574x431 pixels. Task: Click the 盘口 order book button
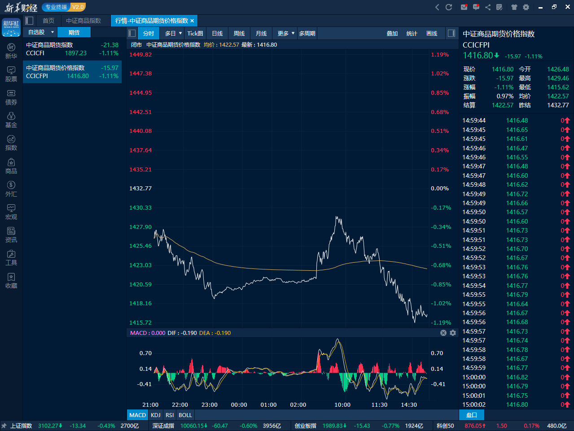click(x=472, y=415)
